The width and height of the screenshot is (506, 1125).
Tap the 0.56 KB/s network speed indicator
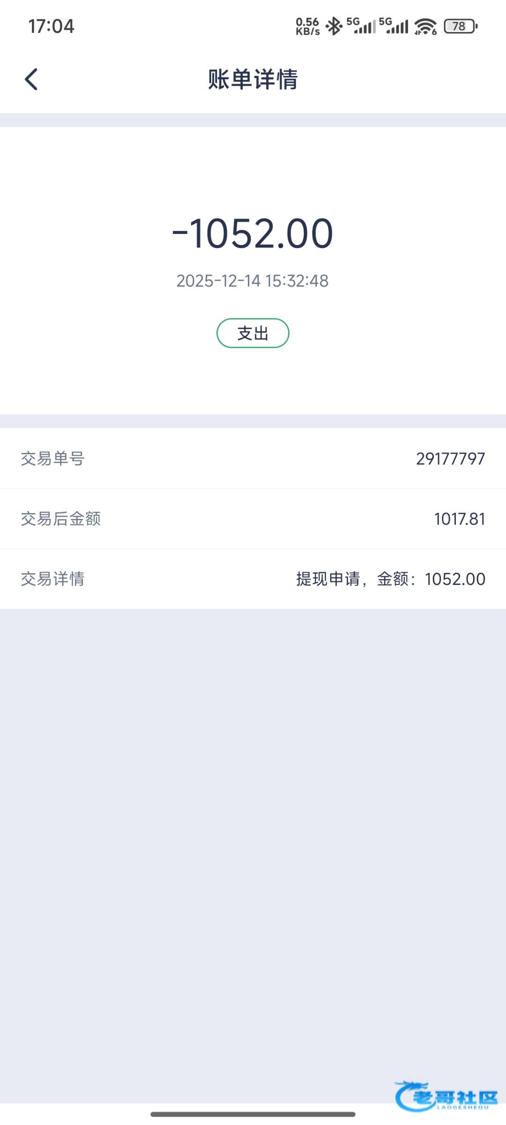tap(307, 26)
